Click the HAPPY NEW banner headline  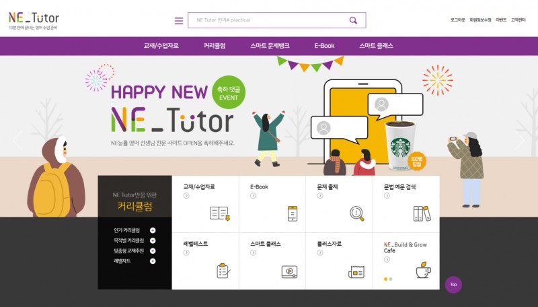click(159, 92)
